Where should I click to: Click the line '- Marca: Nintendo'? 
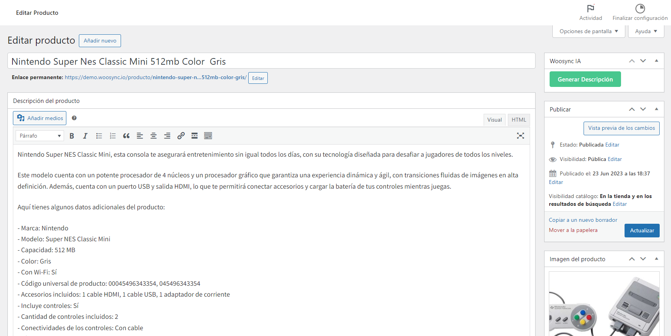click(x=43, y=228)
